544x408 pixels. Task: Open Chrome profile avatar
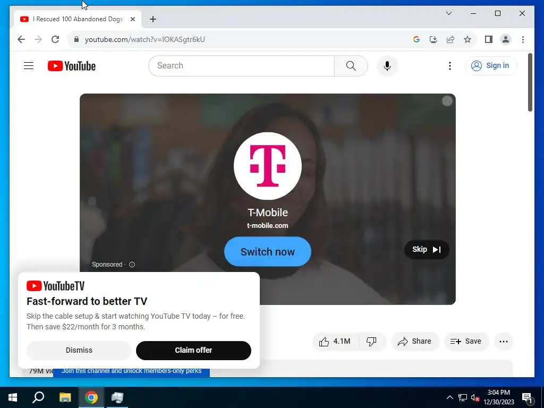[x=506, y=39]
